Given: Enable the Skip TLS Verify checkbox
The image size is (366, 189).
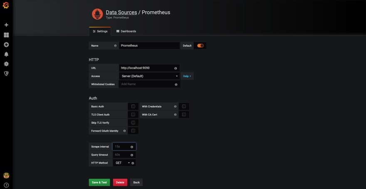Looking at the screenshot, I should 133,123.
